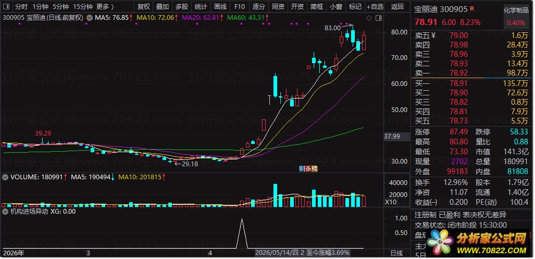The image size is (535, 259).
Task: Toggle the 小窗 mini window option
Action: pyautogui.click(x=336, y=6)
